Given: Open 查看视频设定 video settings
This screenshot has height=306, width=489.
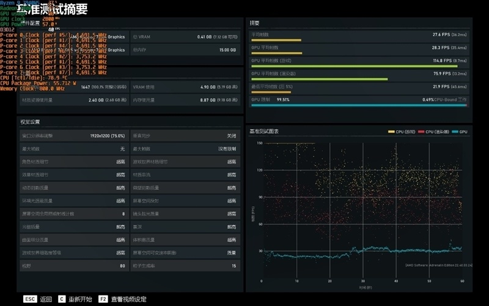Looking at the screenshot, I should pos(128,299).
